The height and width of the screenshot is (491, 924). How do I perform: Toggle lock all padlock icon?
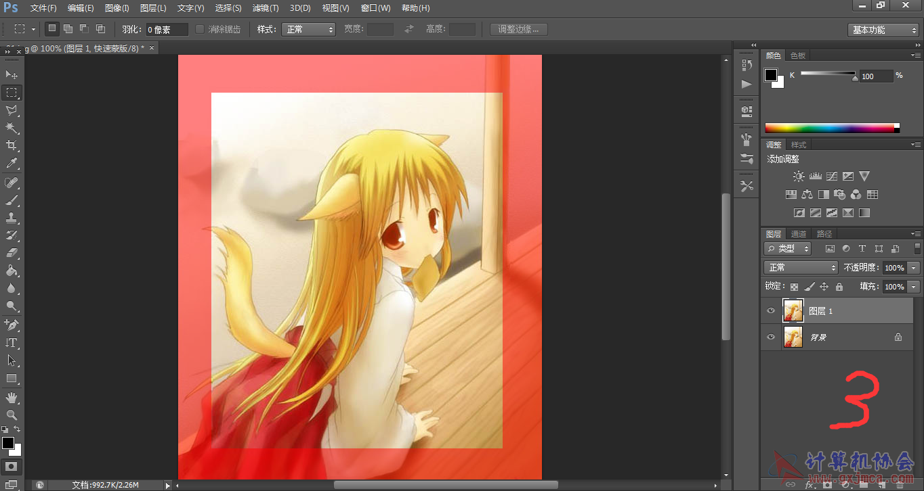(x=839, y=287)
